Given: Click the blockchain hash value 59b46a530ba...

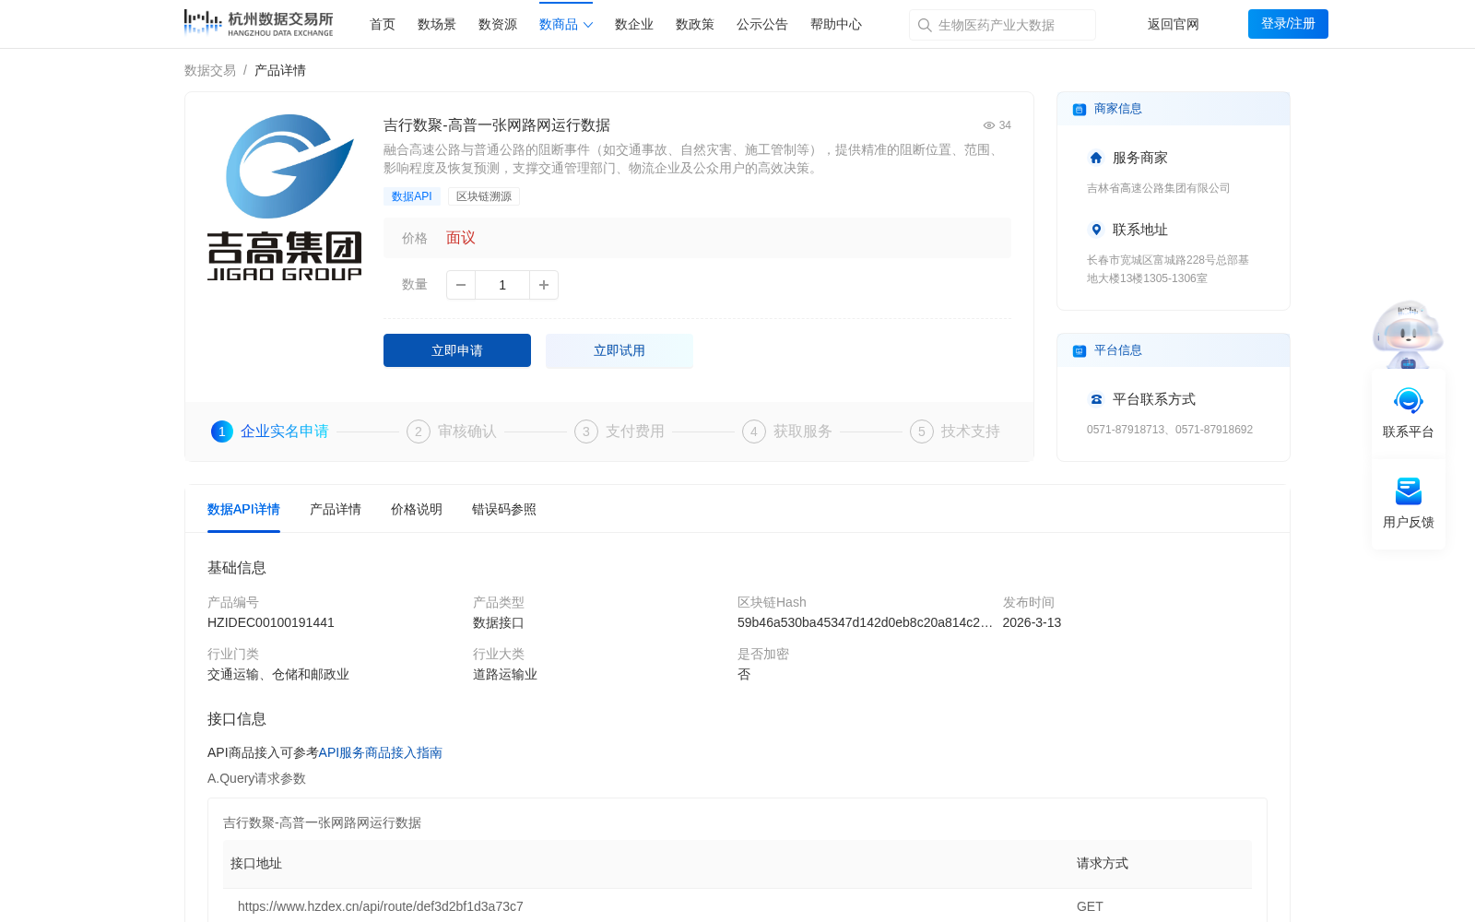Looking at the screenshot, I should coord(865,622).
